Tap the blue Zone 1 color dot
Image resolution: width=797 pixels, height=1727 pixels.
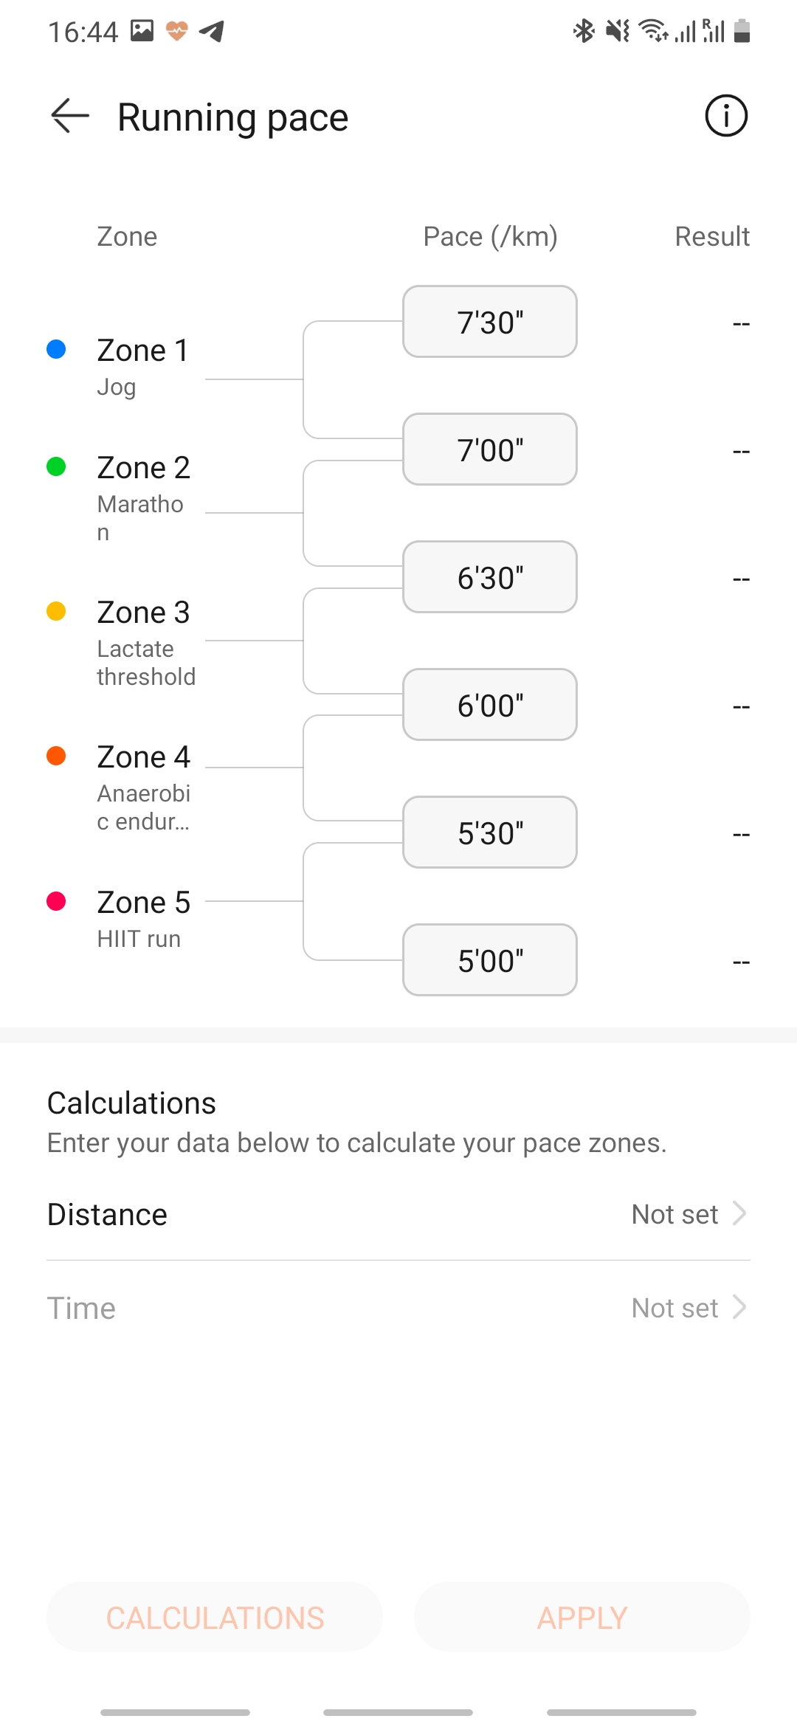(x=56, y=349)
